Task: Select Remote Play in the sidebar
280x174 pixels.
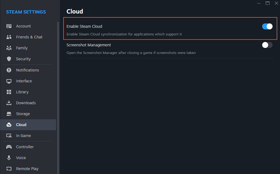Action: [x=27, y=169]
